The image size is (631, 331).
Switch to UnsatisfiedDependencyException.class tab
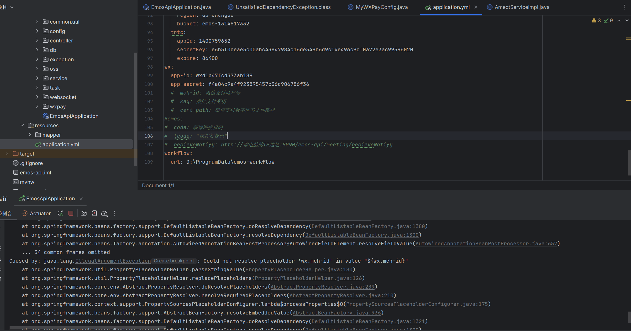(x=279, y=7)
